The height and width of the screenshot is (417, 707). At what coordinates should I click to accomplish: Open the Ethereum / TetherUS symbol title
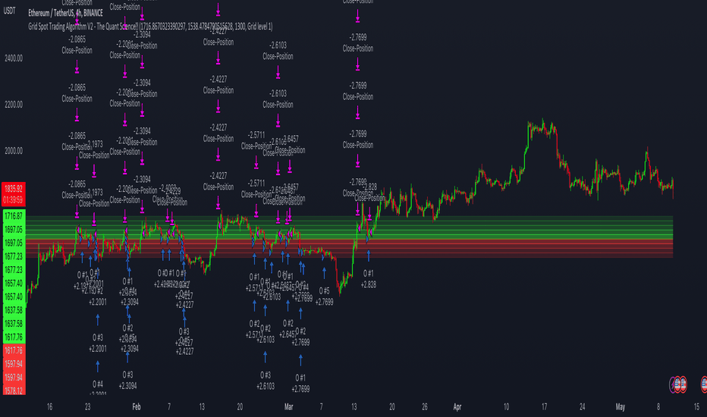[66, 13]
